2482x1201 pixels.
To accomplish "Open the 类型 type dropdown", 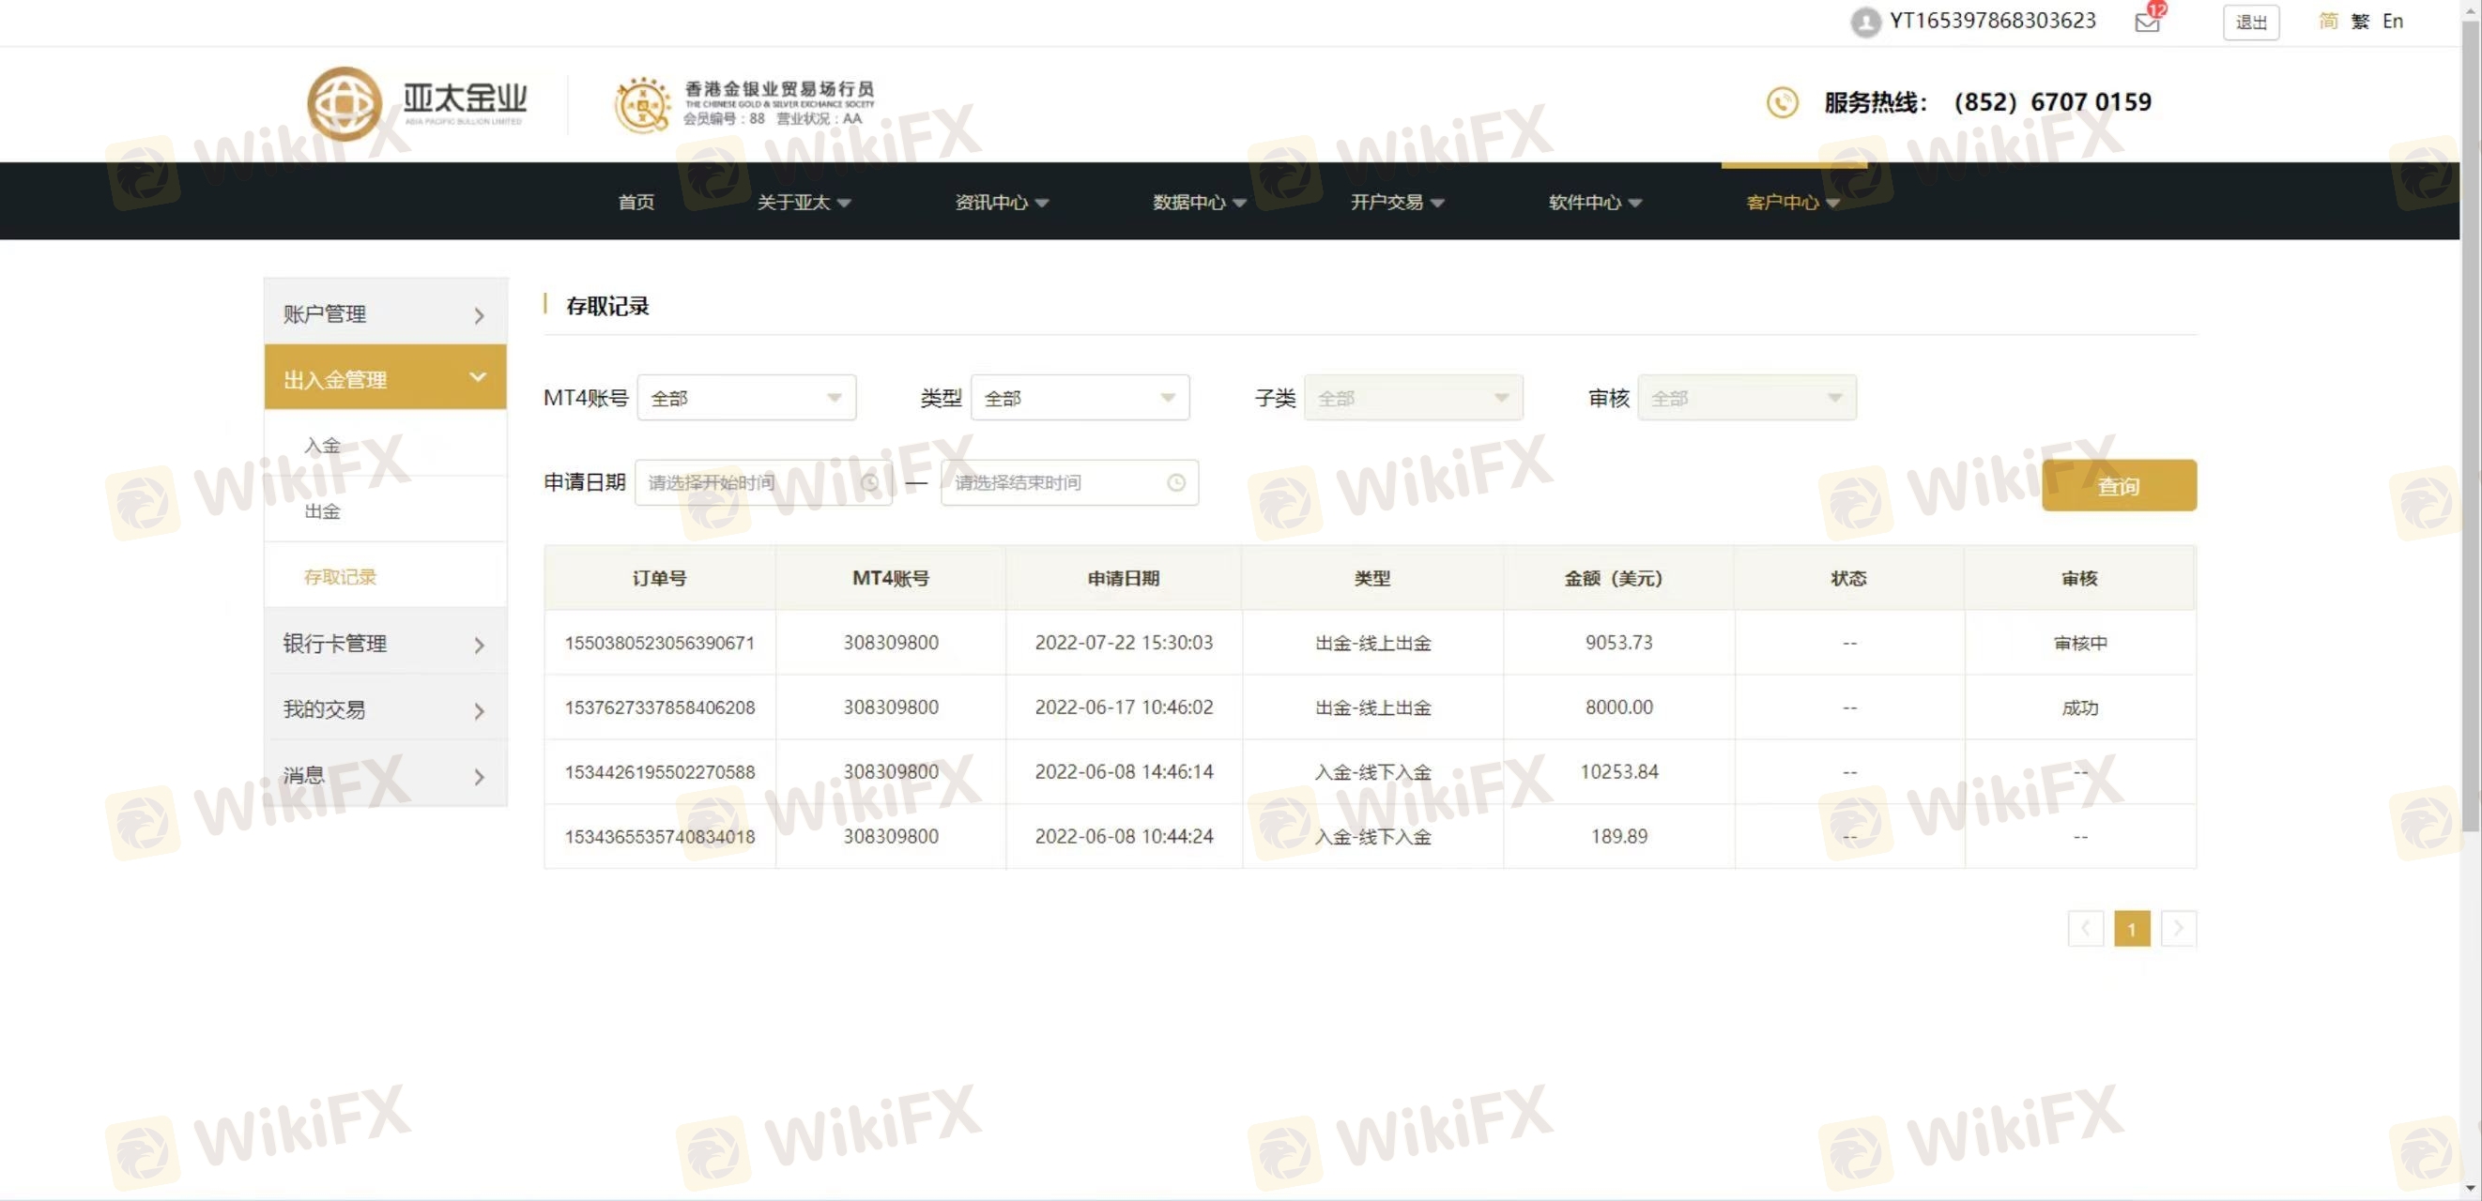I will (1080, 398).
